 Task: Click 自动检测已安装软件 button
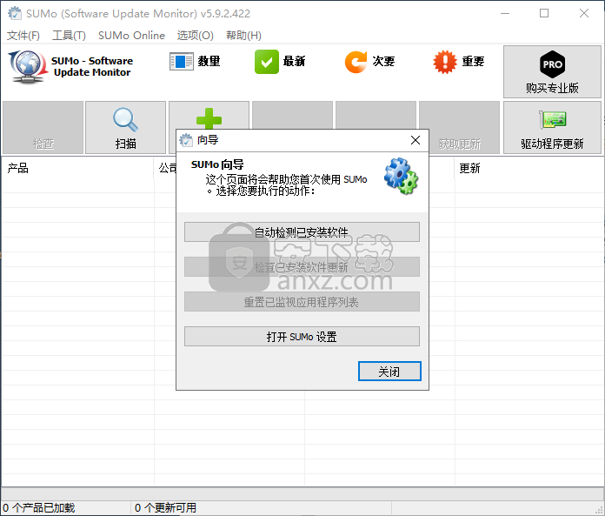(x=302, y=231)
